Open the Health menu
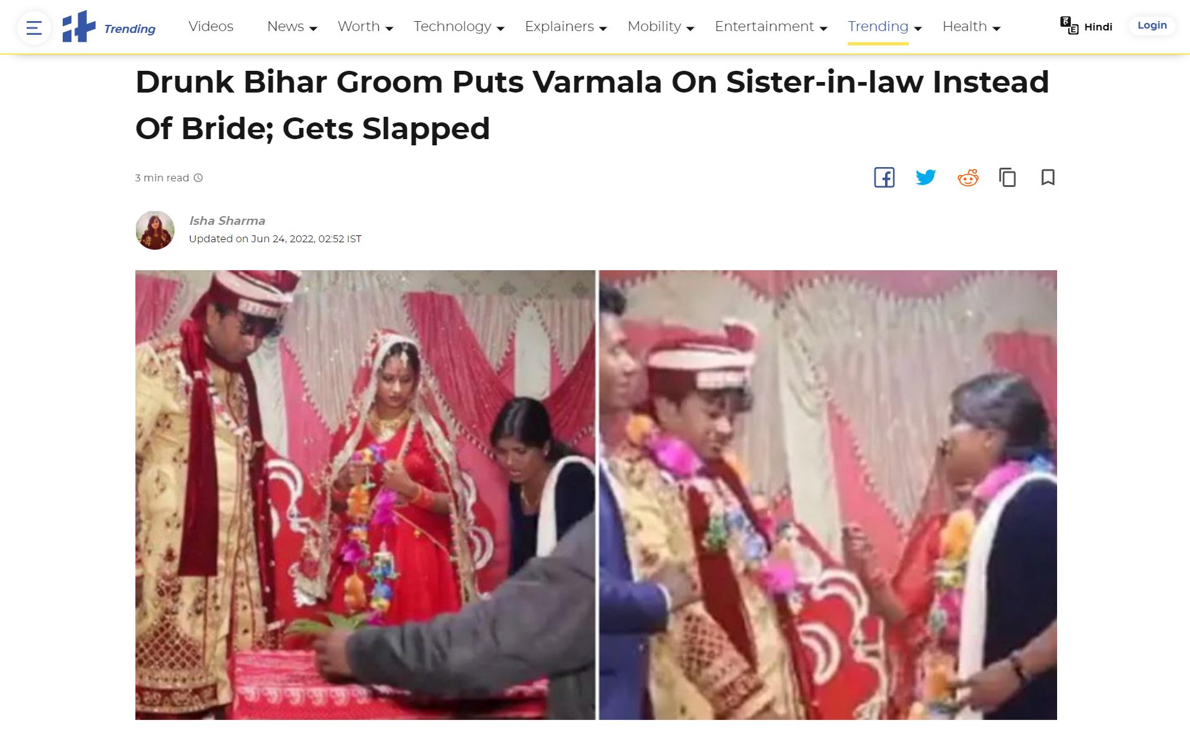Image resolution: width=1190 pixels, height=741 pixels. [971, 27]
